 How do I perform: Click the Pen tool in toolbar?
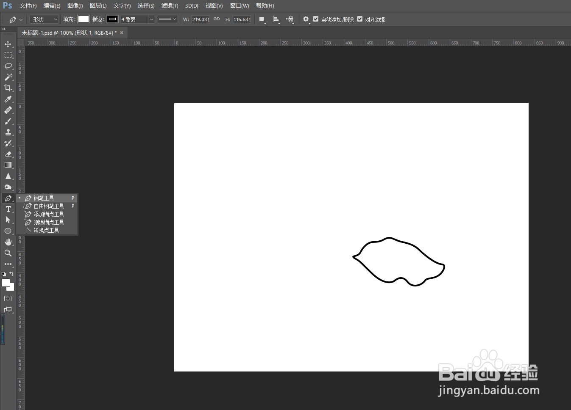coord(8,198)
